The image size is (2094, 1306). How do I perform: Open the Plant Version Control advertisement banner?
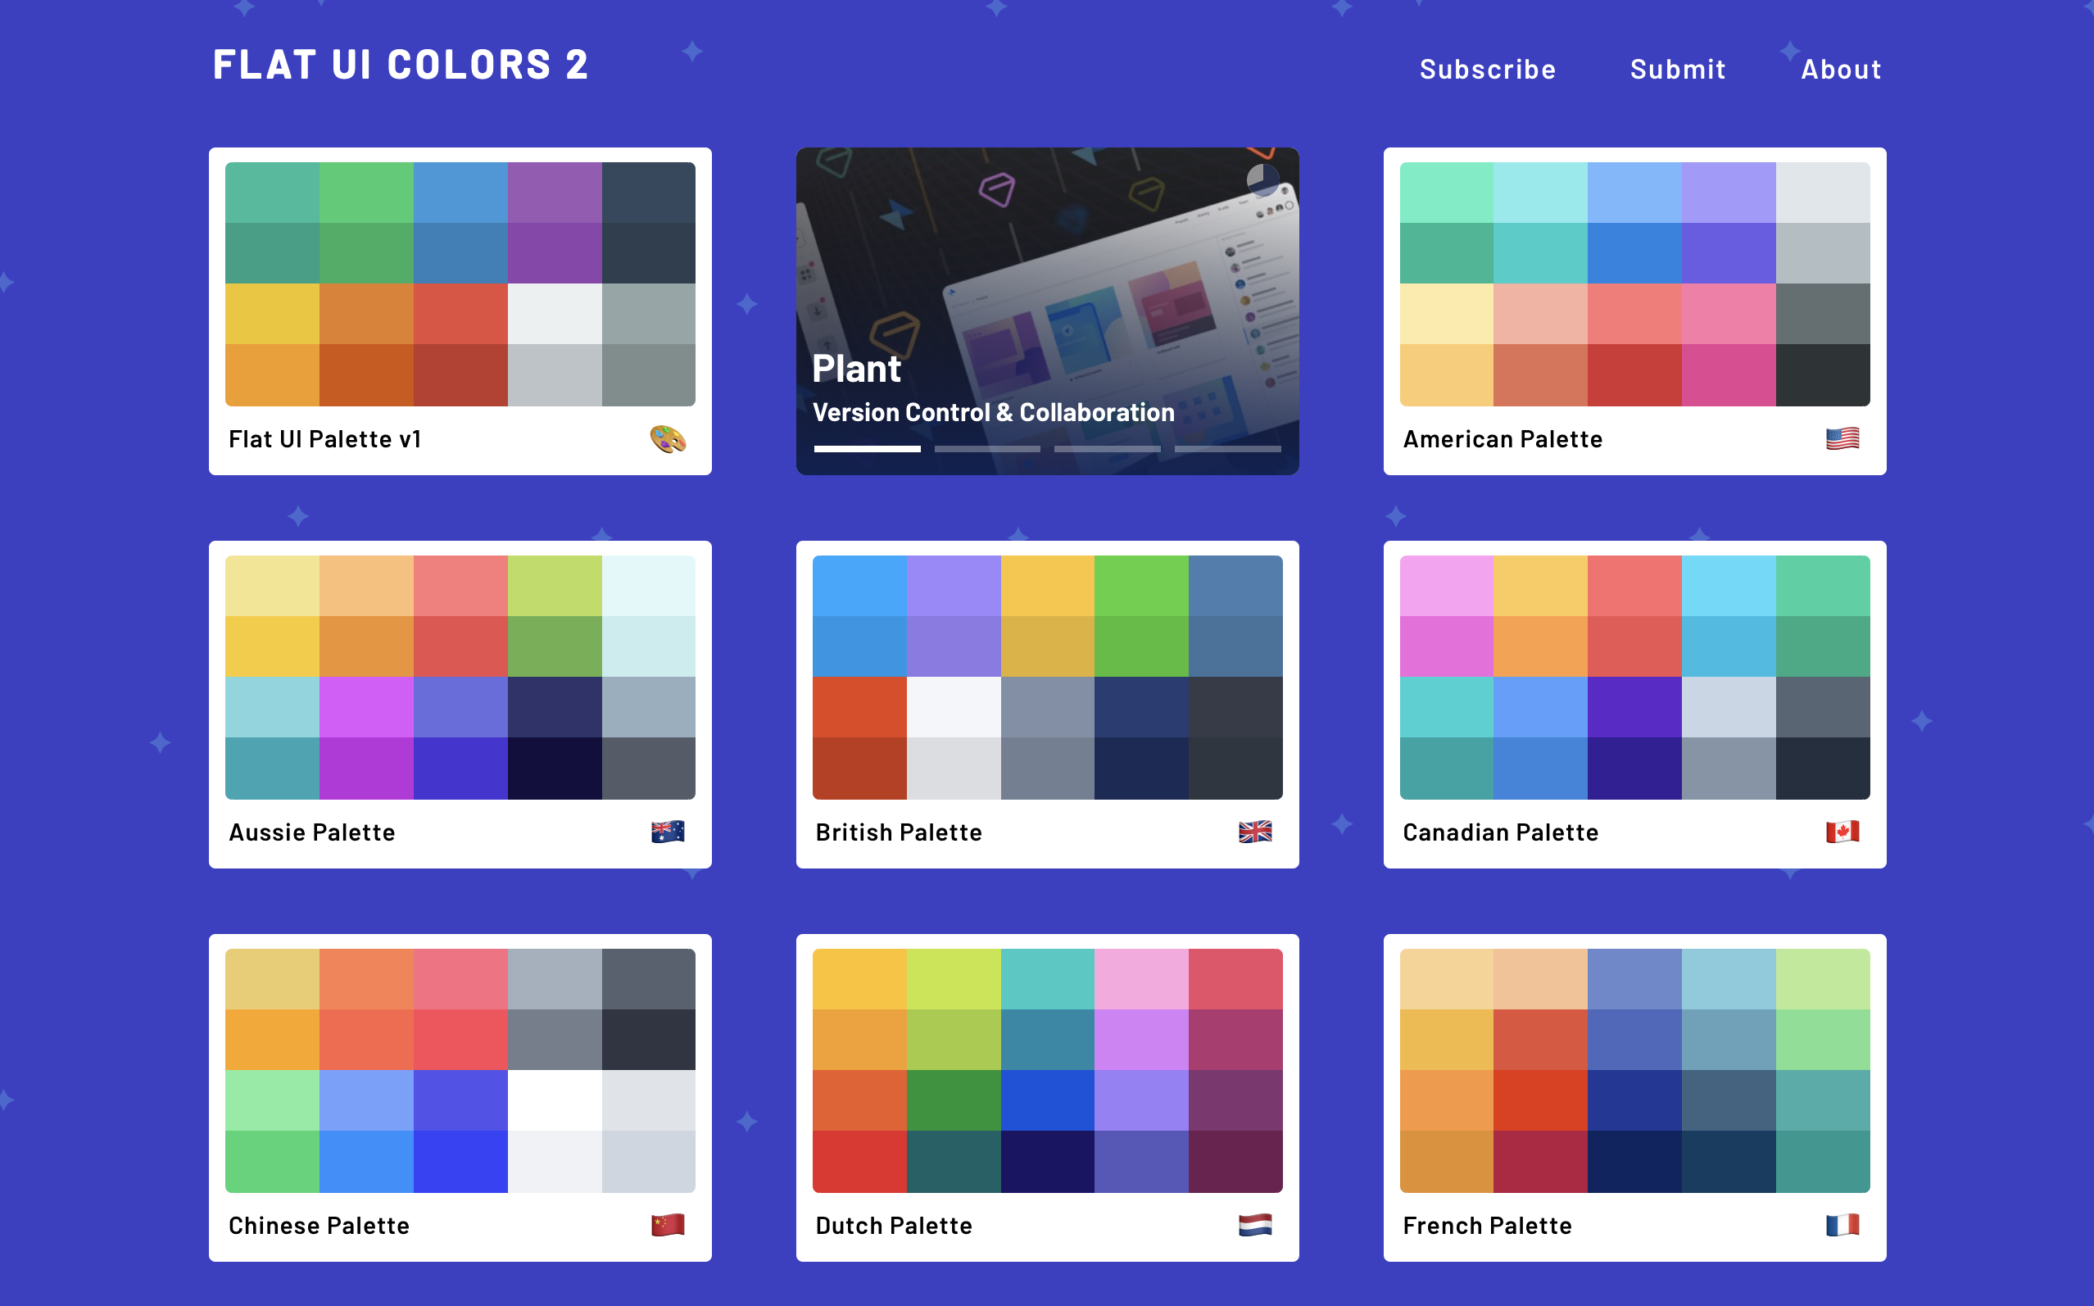(x=1046, y=285)
